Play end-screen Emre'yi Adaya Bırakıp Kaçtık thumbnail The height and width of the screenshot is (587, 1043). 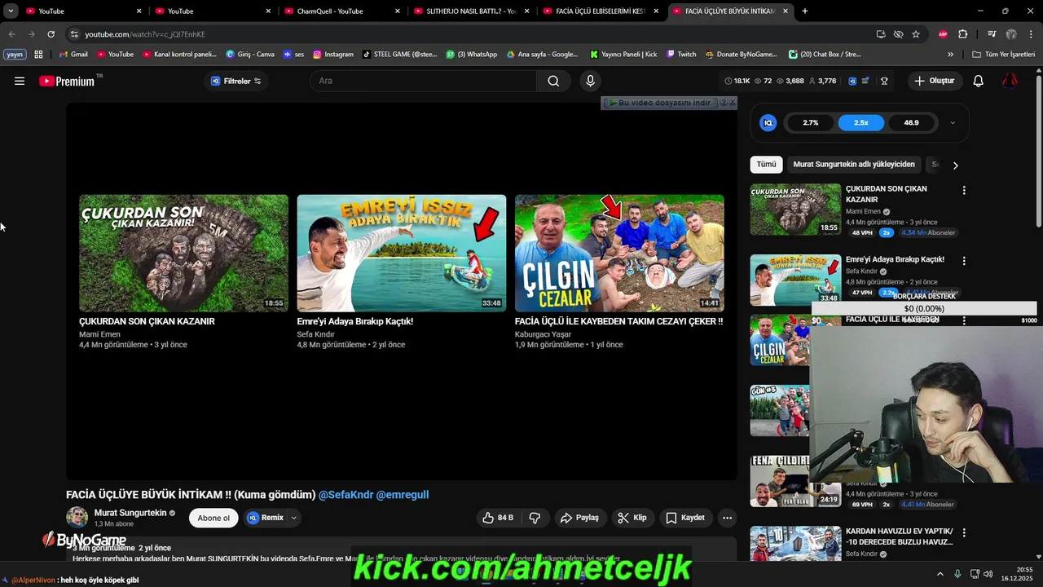click(401, 253)
